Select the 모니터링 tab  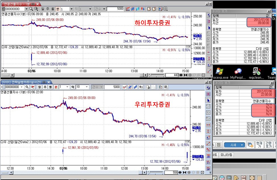pos(226,155)
